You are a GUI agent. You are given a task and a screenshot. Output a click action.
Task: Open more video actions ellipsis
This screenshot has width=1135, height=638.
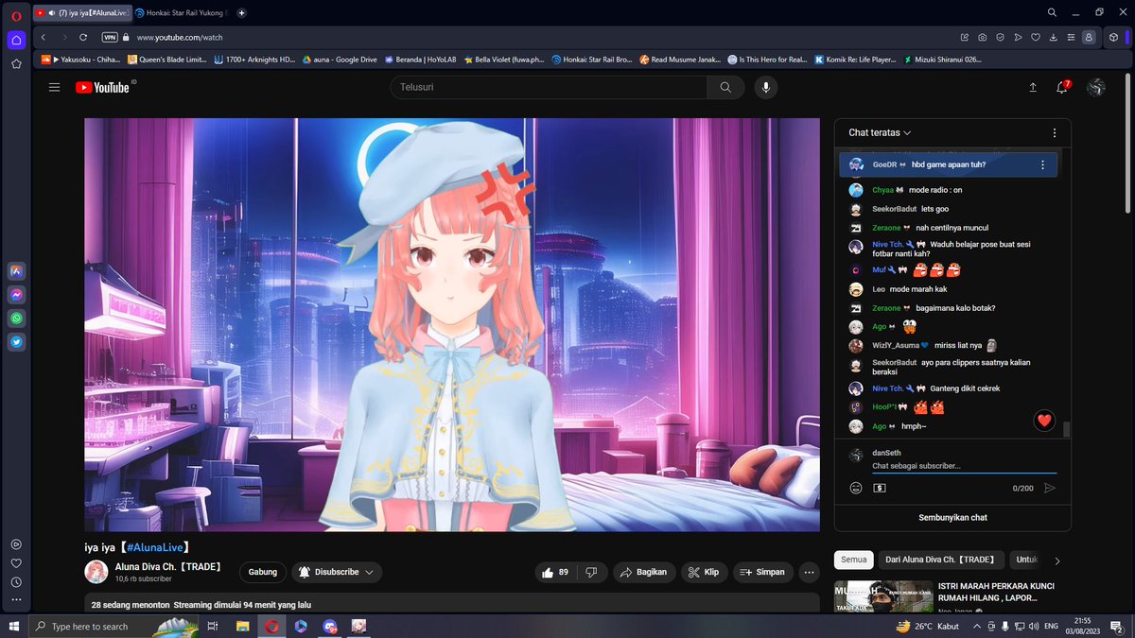(809, 572)
